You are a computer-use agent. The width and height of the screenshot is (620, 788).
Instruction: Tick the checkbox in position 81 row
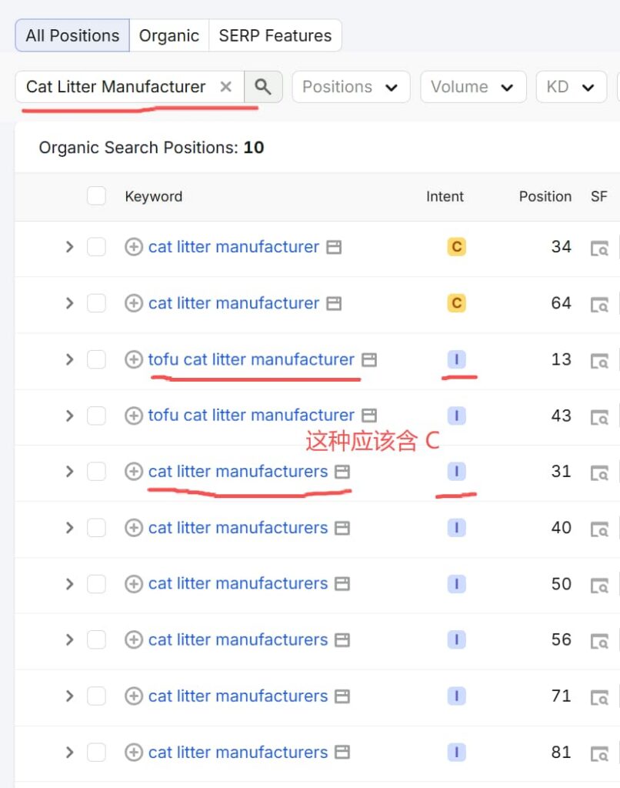coord(96,753)
